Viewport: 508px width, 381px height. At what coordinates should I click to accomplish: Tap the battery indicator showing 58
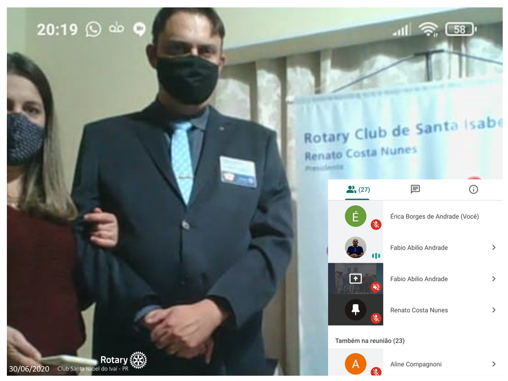(460, 30)
